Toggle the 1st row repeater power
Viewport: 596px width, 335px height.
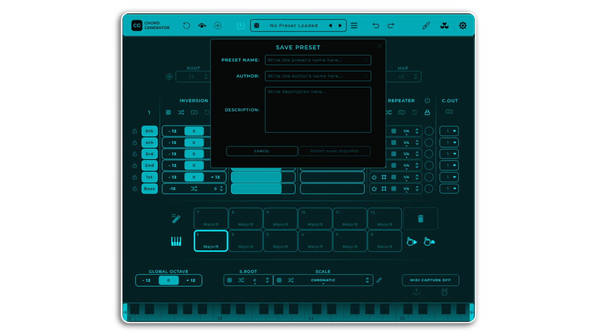374,177
